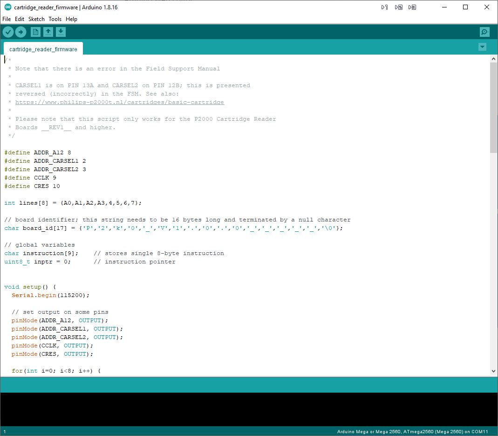The width and height of the screenshot is (498, 436).
Task: Select the cartridge_reader_firmware tab
Action: (x=43, y=49)
